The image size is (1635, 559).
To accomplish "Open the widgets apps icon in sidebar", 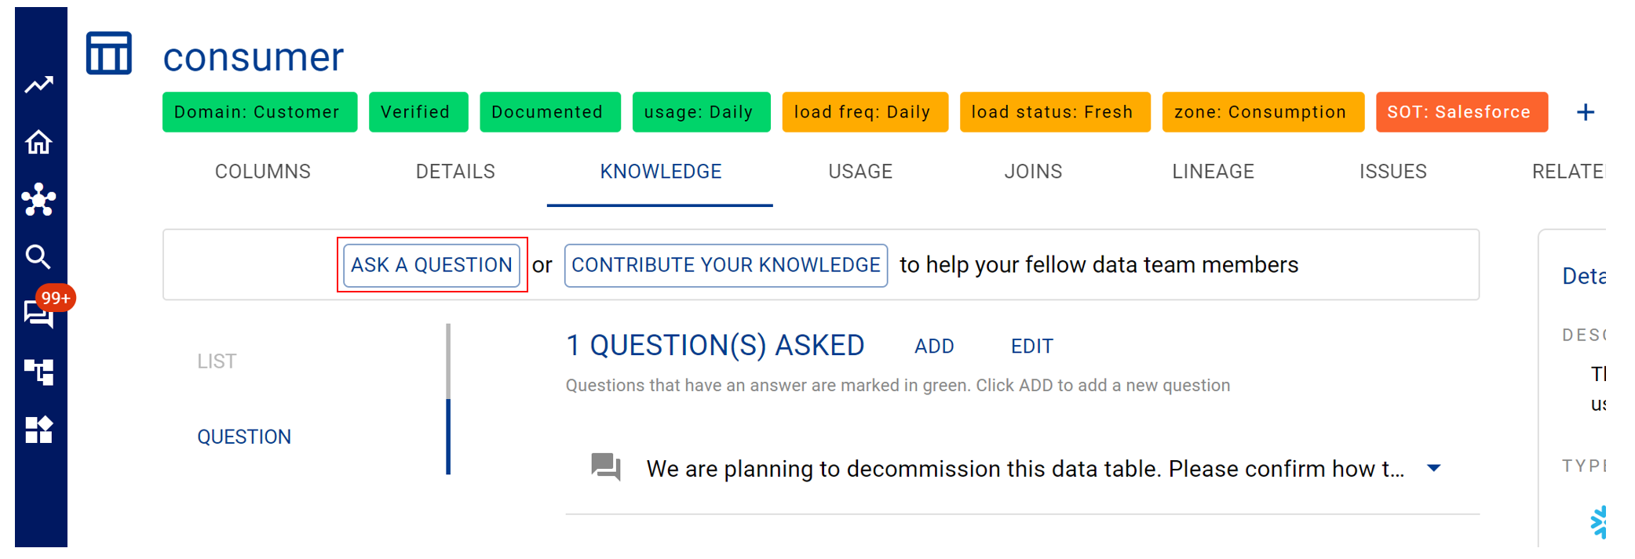I will pyautogui.click(x=38, y=430).
